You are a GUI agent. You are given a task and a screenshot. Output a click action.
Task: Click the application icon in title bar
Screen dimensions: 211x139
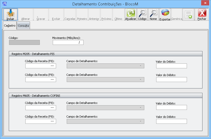point(4,3)
